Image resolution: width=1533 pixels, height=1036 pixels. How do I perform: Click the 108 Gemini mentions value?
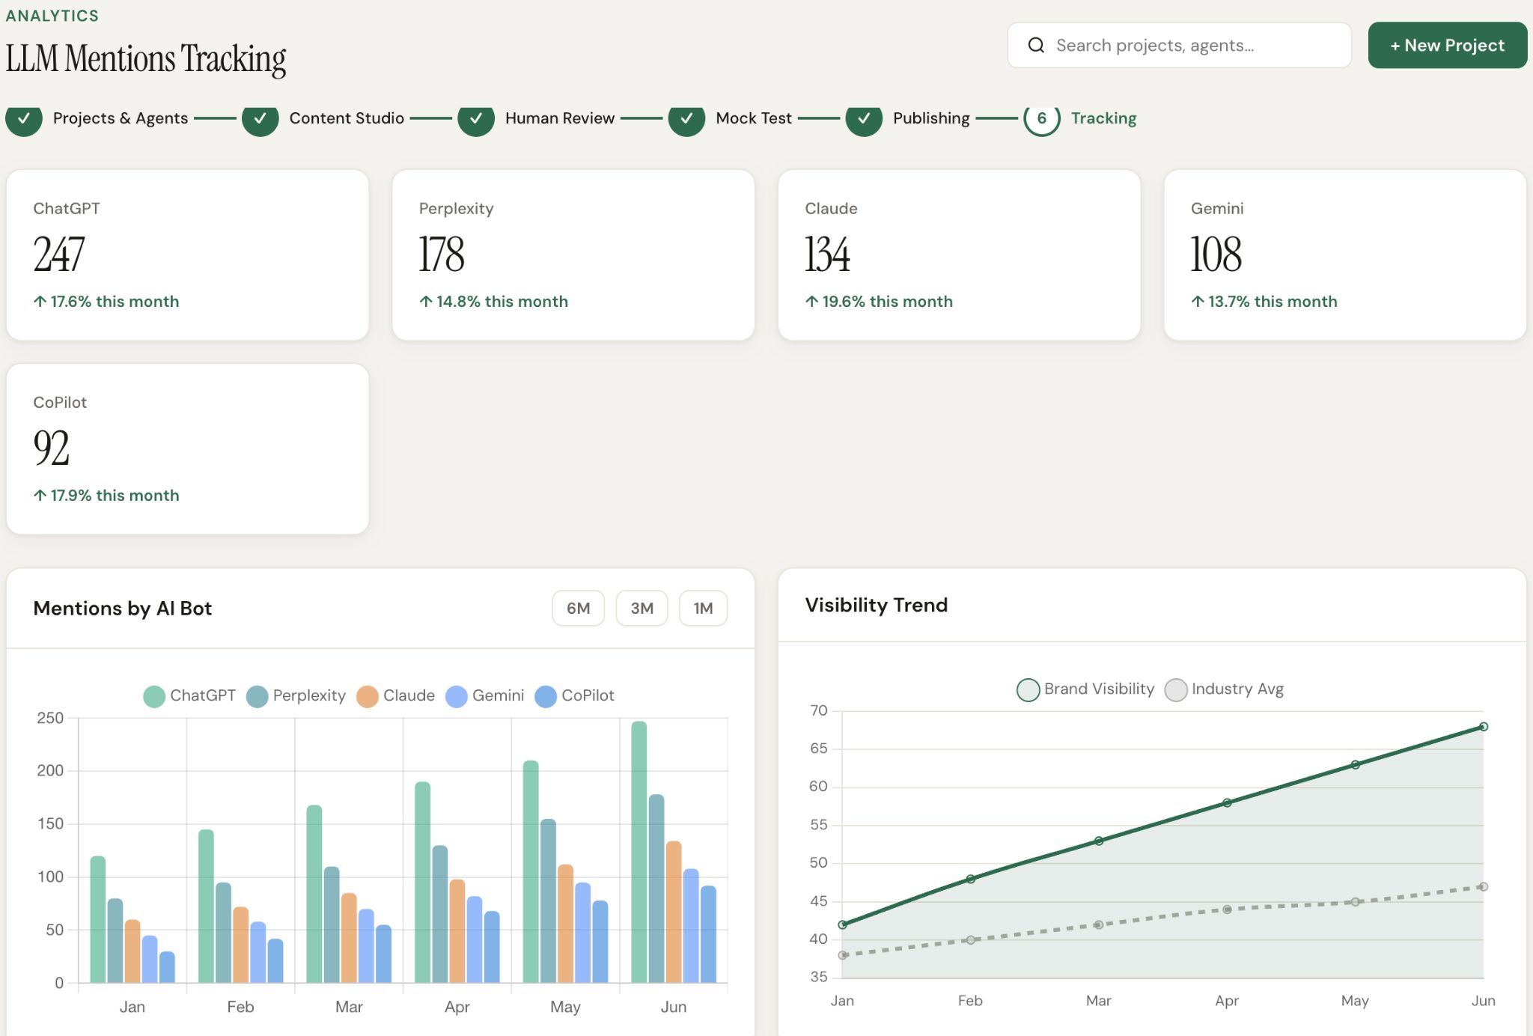tap(1216, 255)
